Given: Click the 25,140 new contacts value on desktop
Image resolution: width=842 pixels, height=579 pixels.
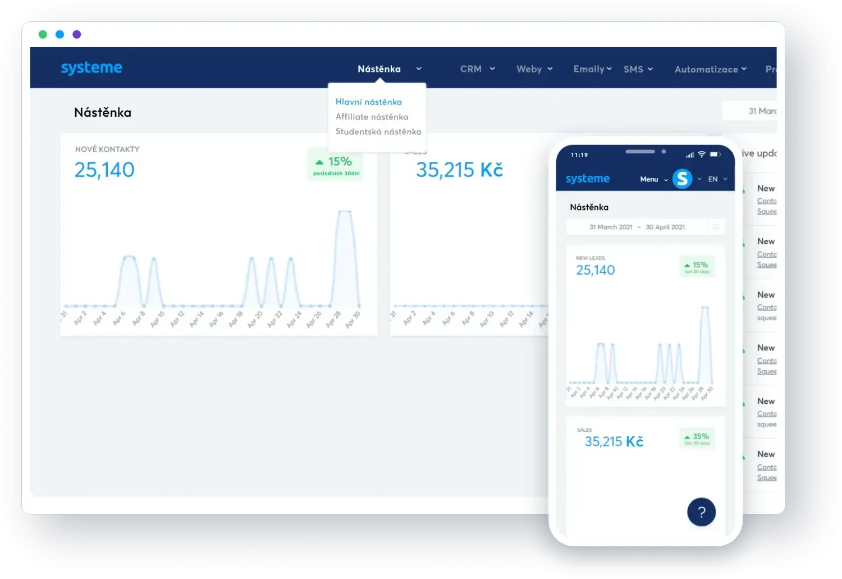Looking at the screenshot, I should pyautogui.click(x=104, y=170).
